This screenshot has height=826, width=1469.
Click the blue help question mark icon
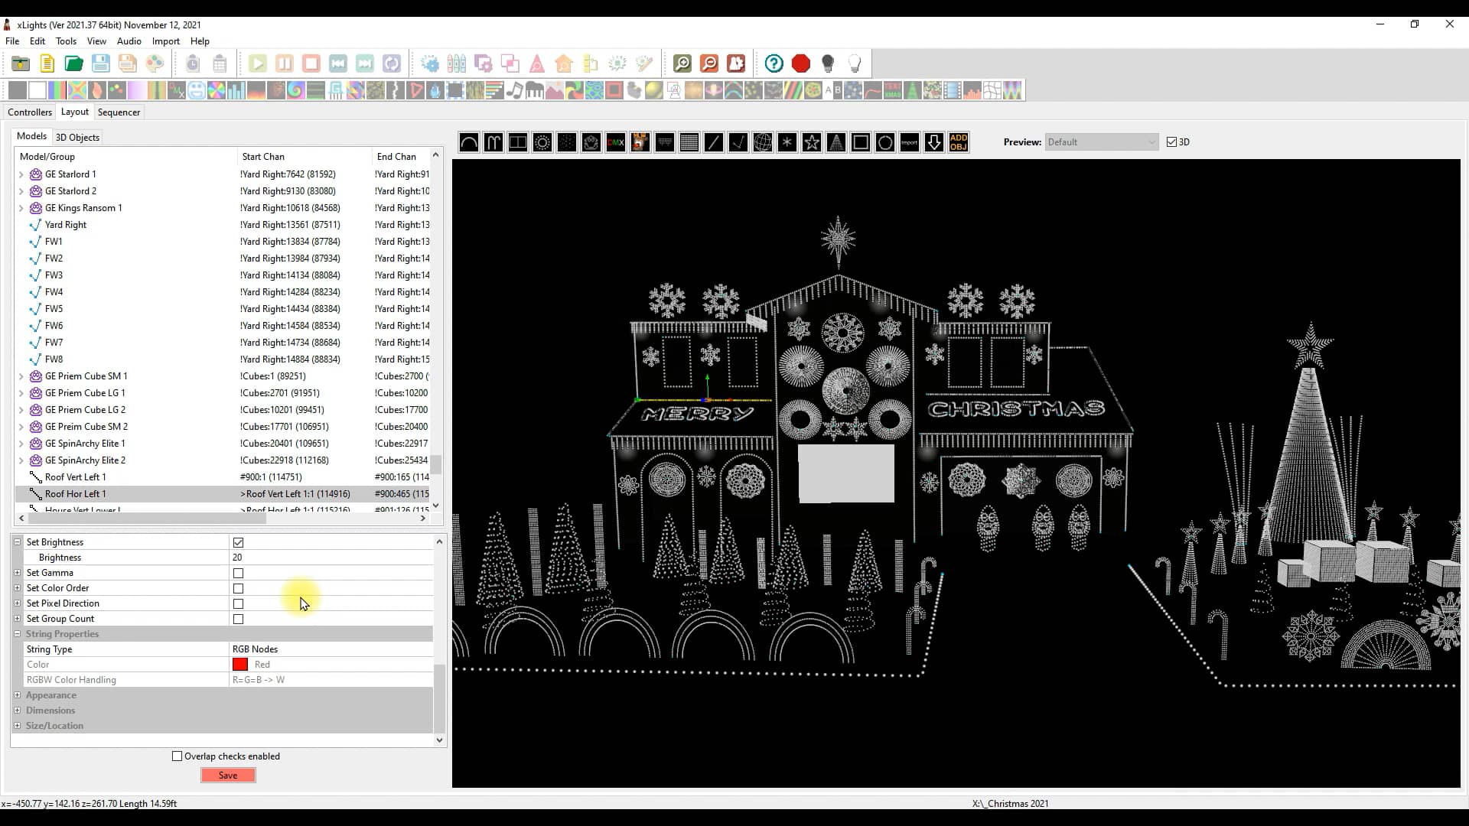point(774,63)
